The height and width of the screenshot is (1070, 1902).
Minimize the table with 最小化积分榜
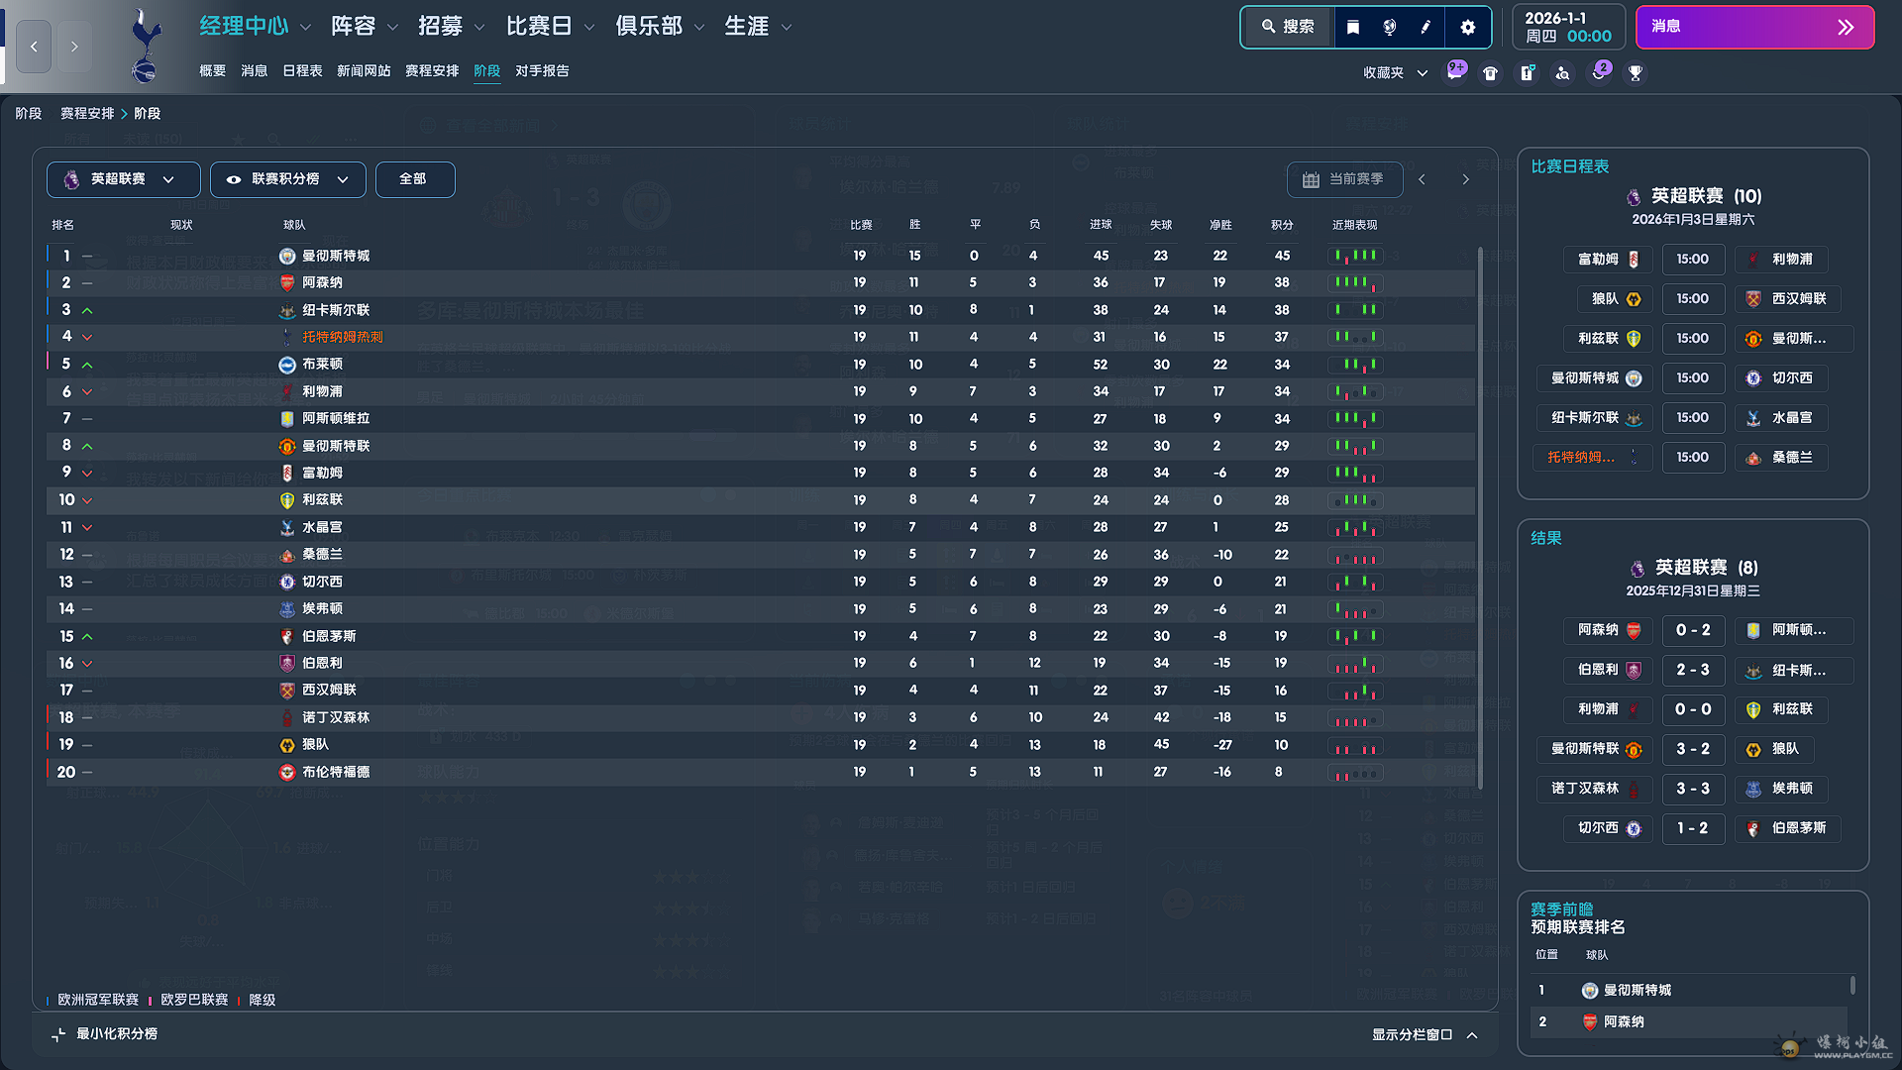pyautogui.click(x=105, y=1034)
